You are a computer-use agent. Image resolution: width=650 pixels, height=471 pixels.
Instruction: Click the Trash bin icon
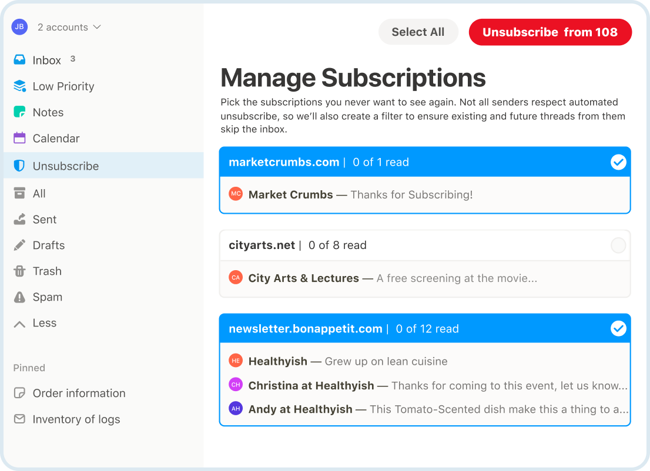19,271
